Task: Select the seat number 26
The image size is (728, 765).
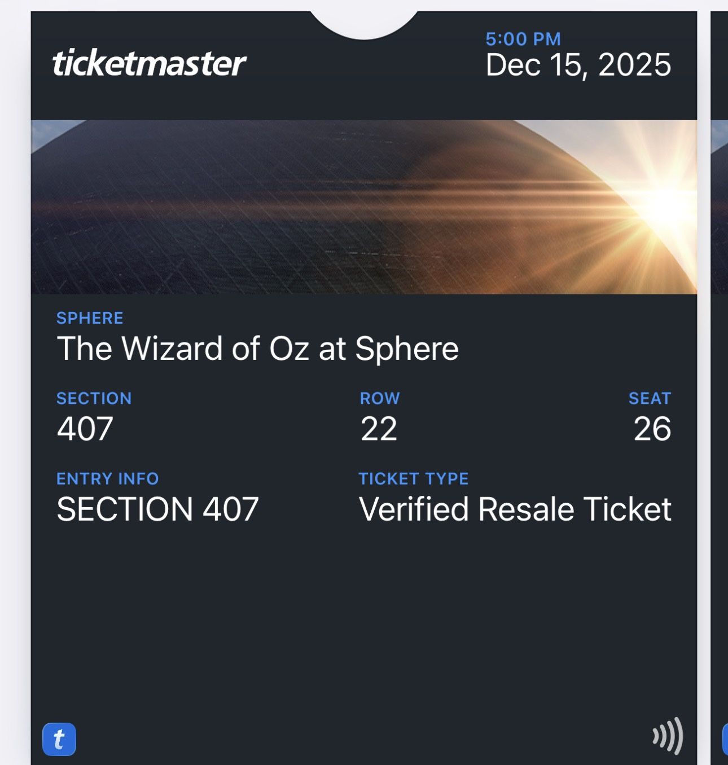Action: (x=652, y=429)
